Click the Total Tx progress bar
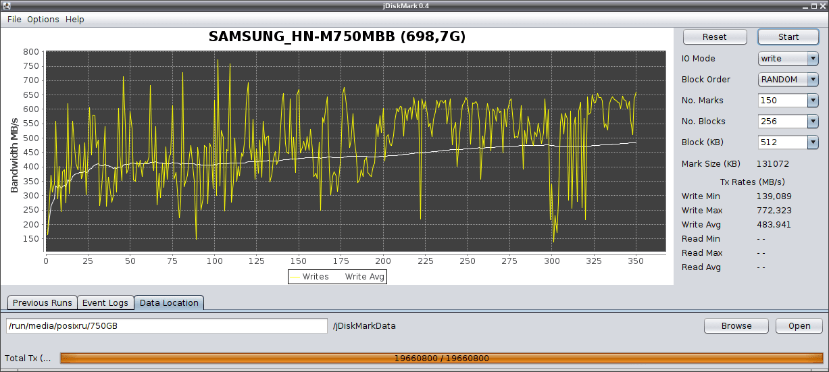829x372 pixels. (442, 358)
